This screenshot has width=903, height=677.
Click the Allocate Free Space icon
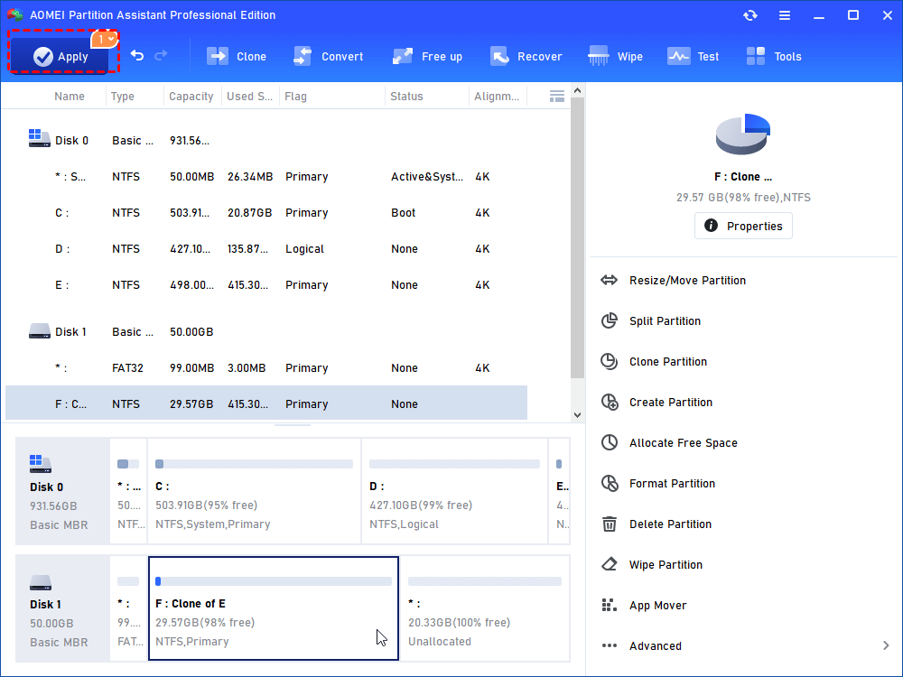coord(610,442)
